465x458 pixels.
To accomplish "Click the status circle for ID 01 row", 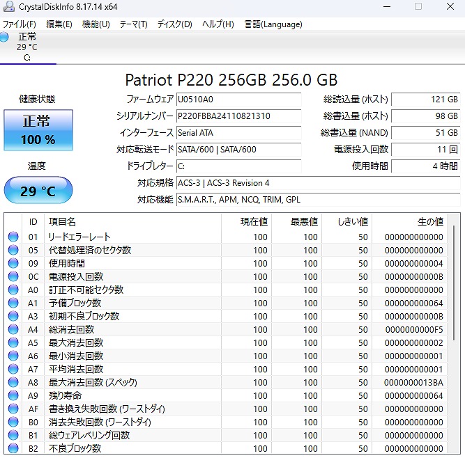I will coord(13,237).
